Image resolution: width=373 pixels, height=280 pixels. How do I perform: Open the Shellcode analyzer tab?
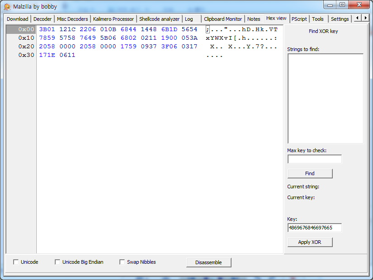[159, 19]
